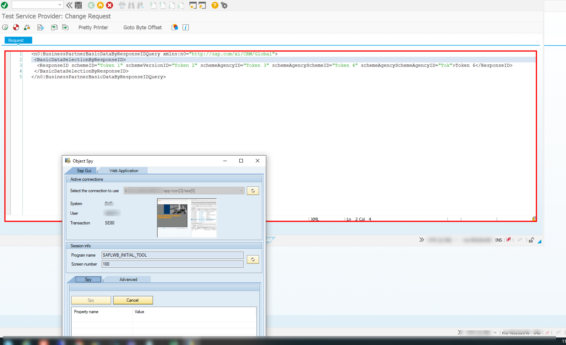Click the orange Exit icon
566x345 pixels.
(100, 5)
